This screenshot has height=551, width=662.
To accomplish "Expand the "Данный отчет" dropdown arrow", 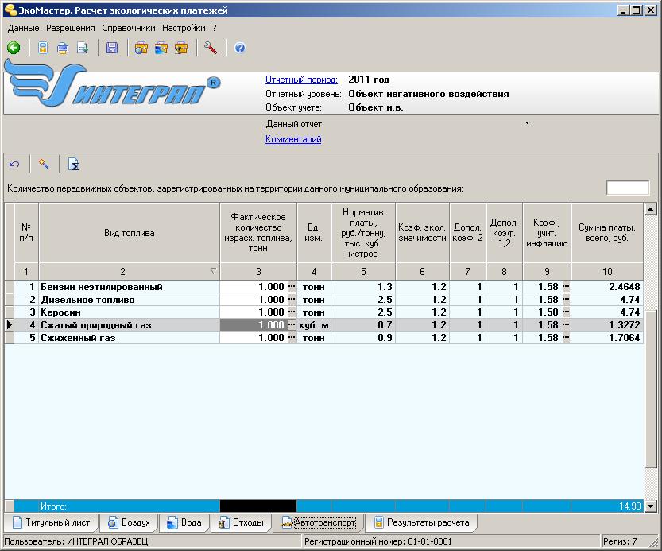I will pyautogui.click(x=527, y=124).
